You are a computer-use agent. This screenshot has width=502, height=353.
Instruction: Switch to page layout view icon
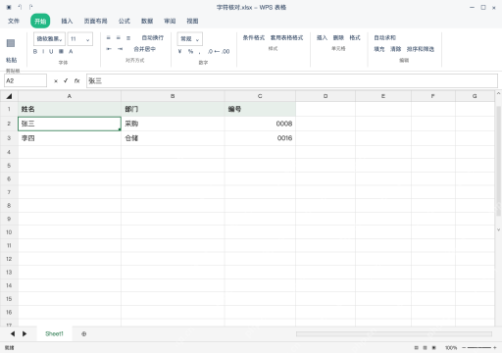[426, 348]
